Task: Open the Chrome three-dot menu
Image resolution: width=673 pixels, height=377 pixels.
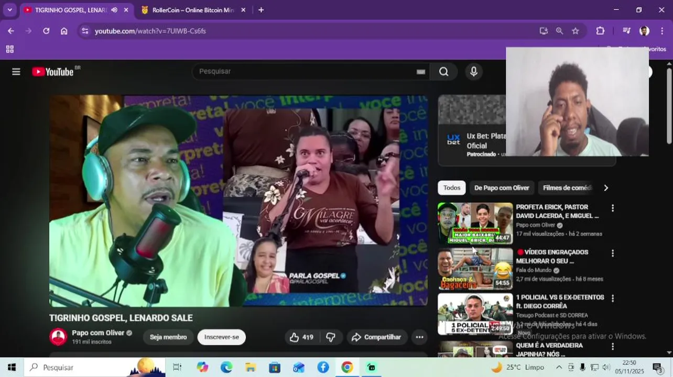Action: pos(661,31)
